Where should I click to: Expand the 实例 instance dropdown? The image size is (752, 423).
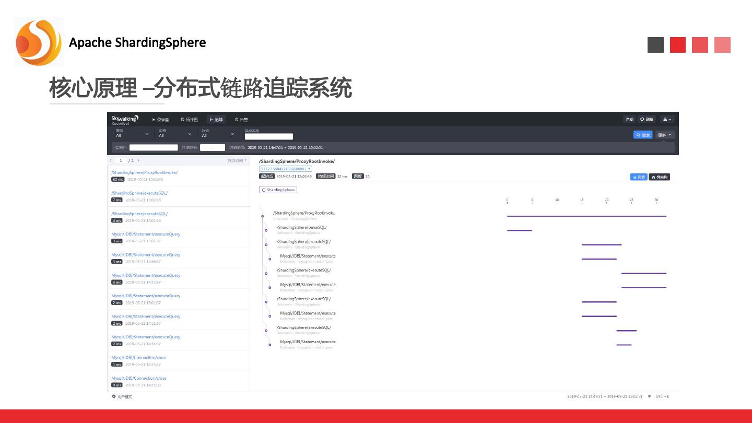[x=175, y=134]
